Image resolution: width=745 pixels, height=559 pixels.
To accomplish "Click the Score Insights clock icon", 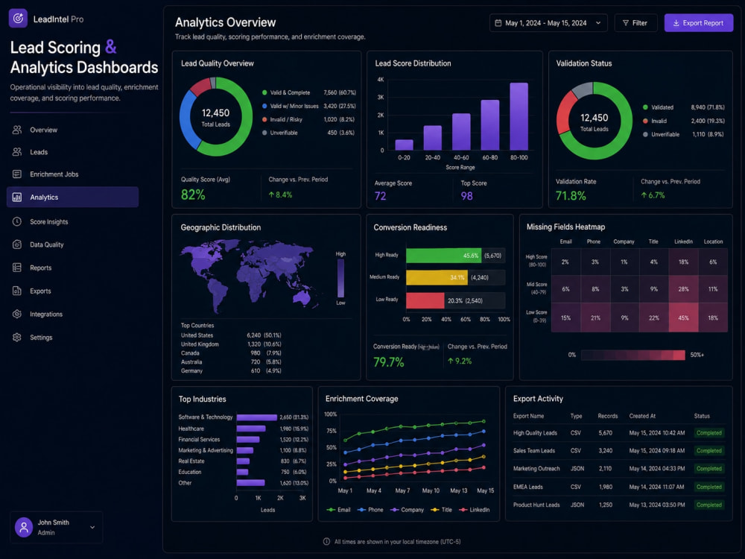I will point(17,221).
